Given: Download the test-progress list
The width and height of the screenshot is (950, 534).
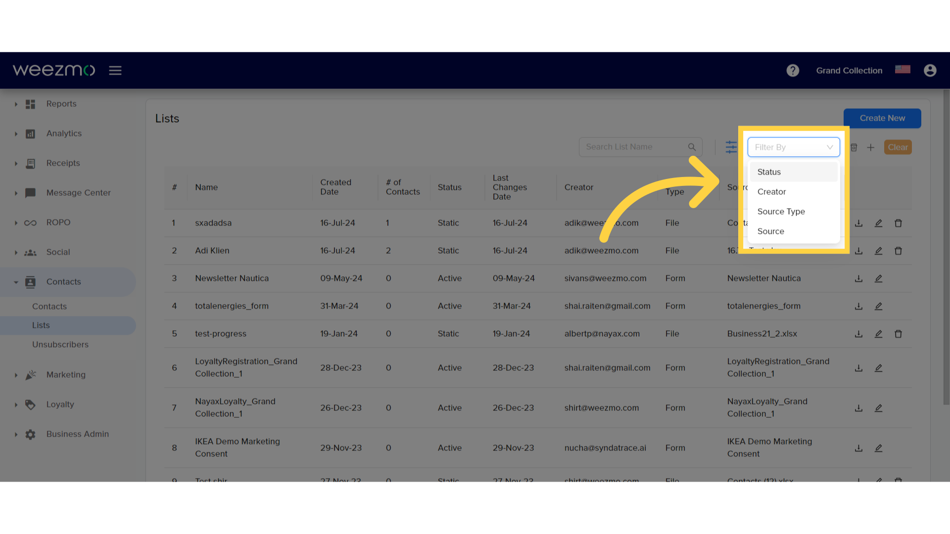Looking at the screenshot, I should tap(858, 334).
